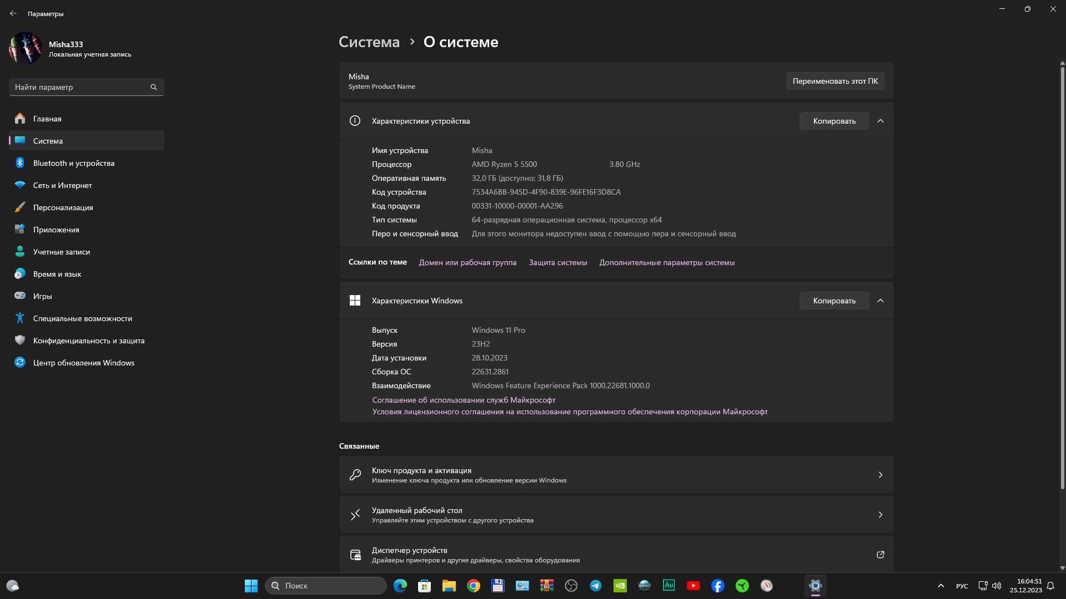Select 'AMD Ryzen 5 5500' processor text
Image resolution: width=1066 pixels, height=599 pixels.
click(504, 164)
